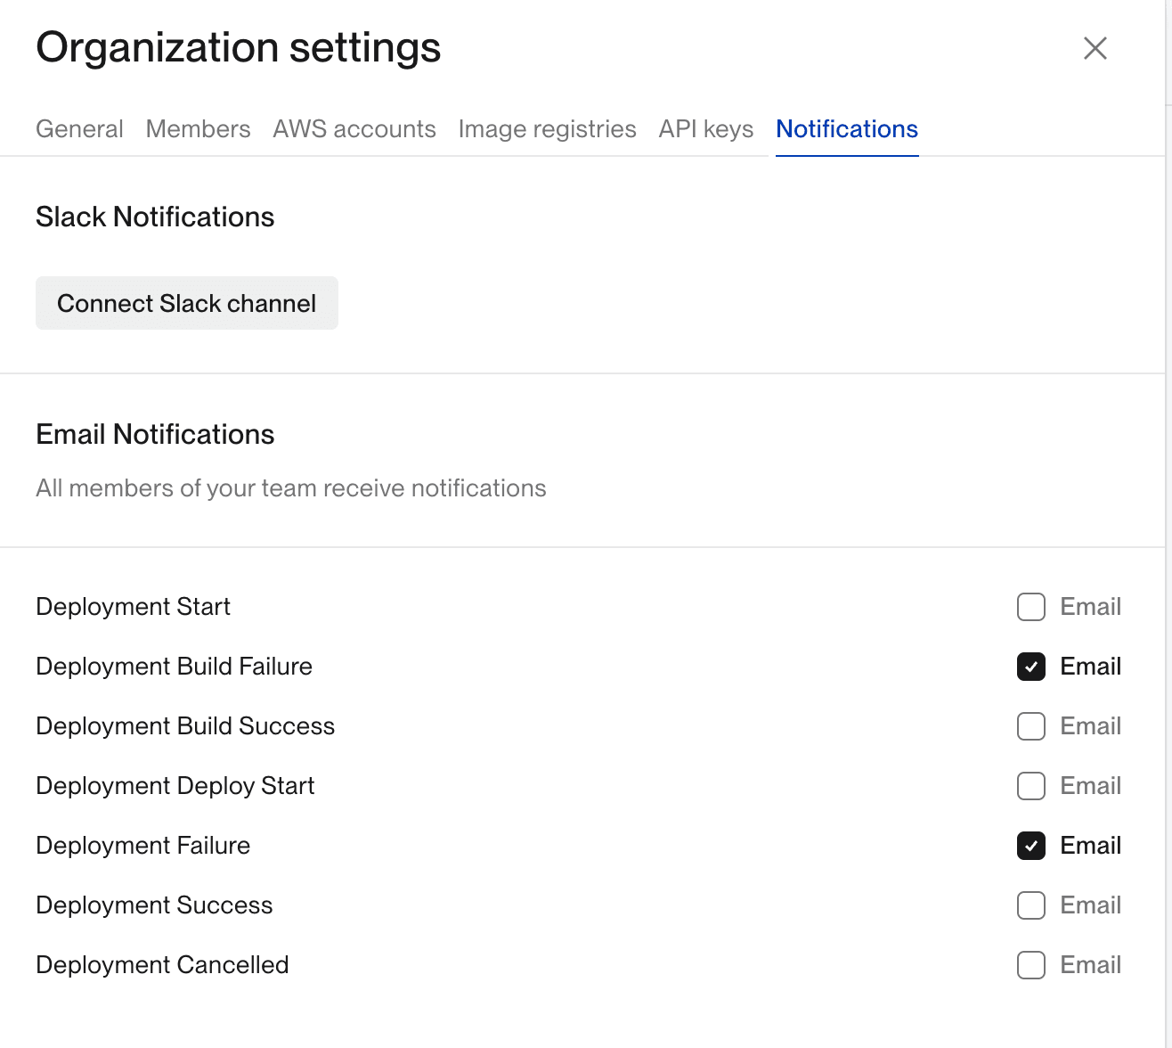Tick the Deployment Deploy Start email checkbox
This screenshot has height=1048, width=1172.
1031,786
